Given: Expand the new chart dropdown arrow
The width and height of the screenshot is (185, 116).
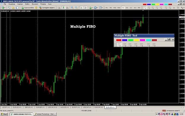Looking at the screenshot, I should click(5, 8).
